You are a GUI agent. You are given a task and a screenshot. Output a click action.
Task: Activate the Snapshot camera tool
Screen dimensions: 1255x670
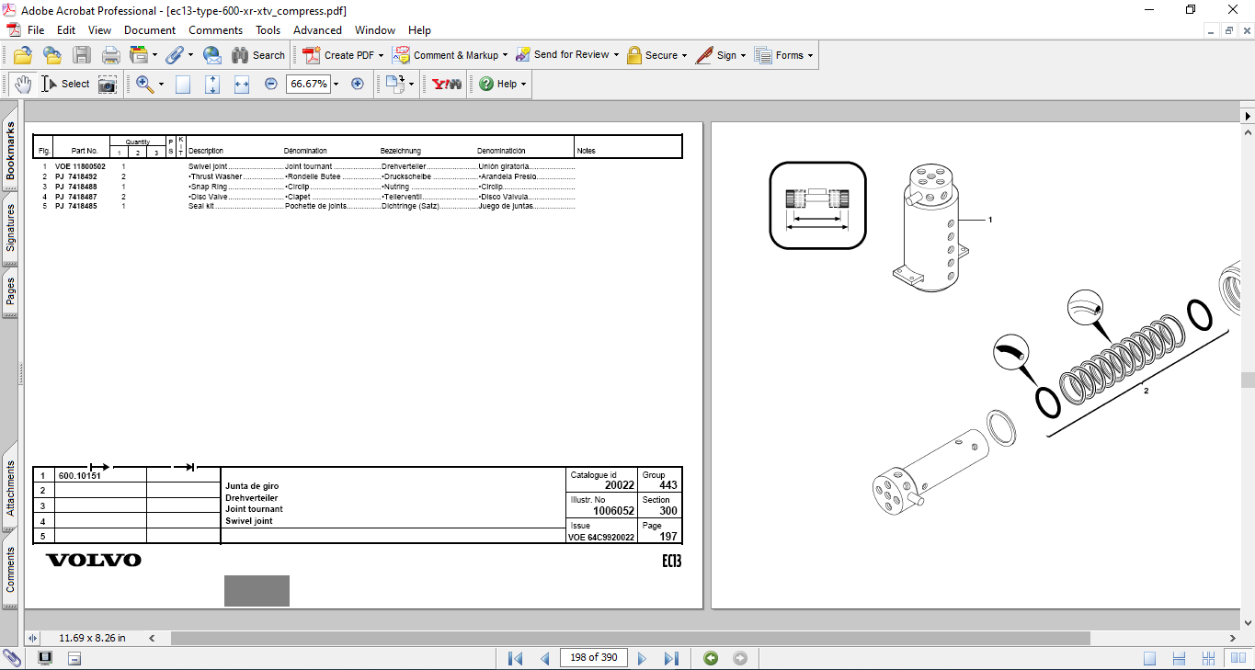[x=108, y=84]
